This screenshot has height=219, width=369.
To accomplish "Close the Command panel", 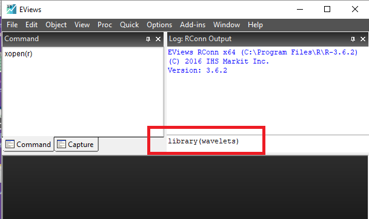I will [x=158, y=39].
